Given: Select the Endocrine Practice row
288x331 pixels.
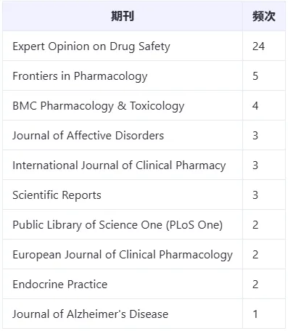Looking at the screenshot, I should (144, 284).
